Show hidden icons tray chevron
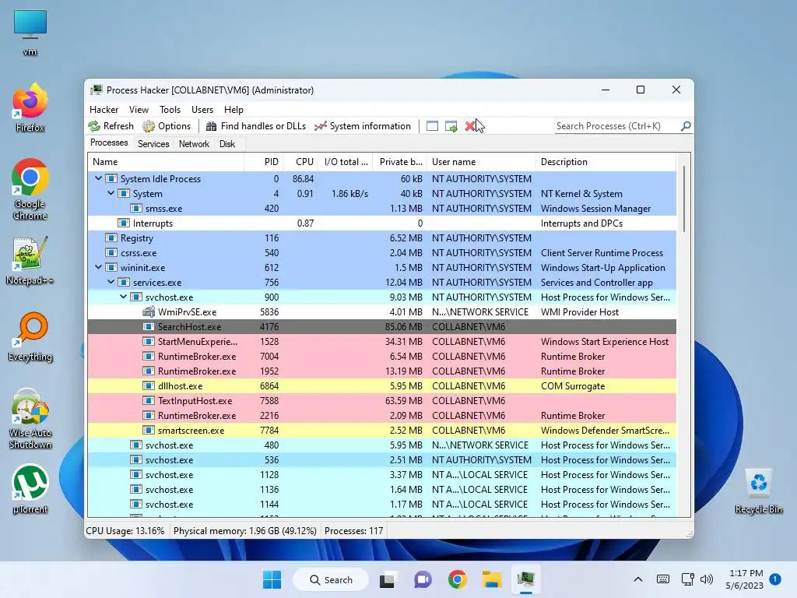The height and width of the screenshot is (598, 797). coord(638,579)
